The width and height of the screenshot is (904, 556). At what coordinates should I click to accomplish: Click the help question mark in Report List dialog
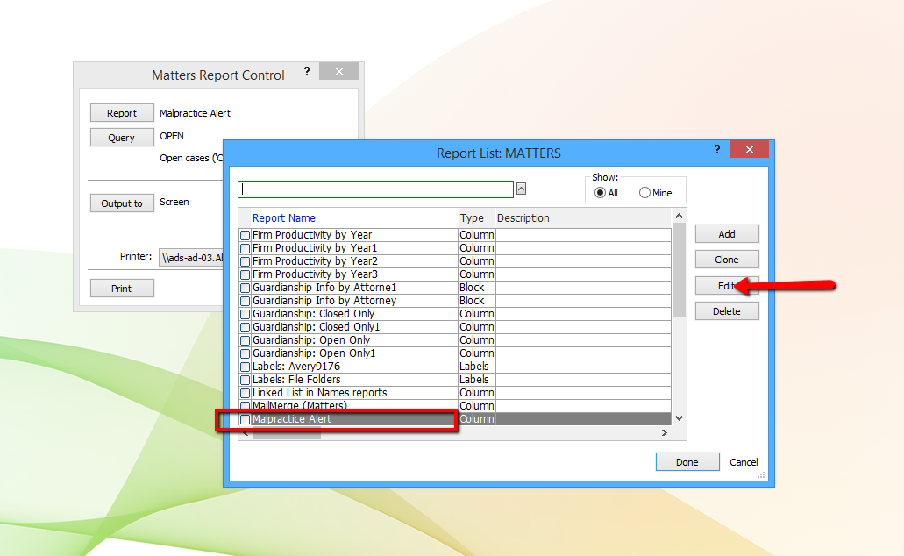pyautogui.click(x=716, y=149)
